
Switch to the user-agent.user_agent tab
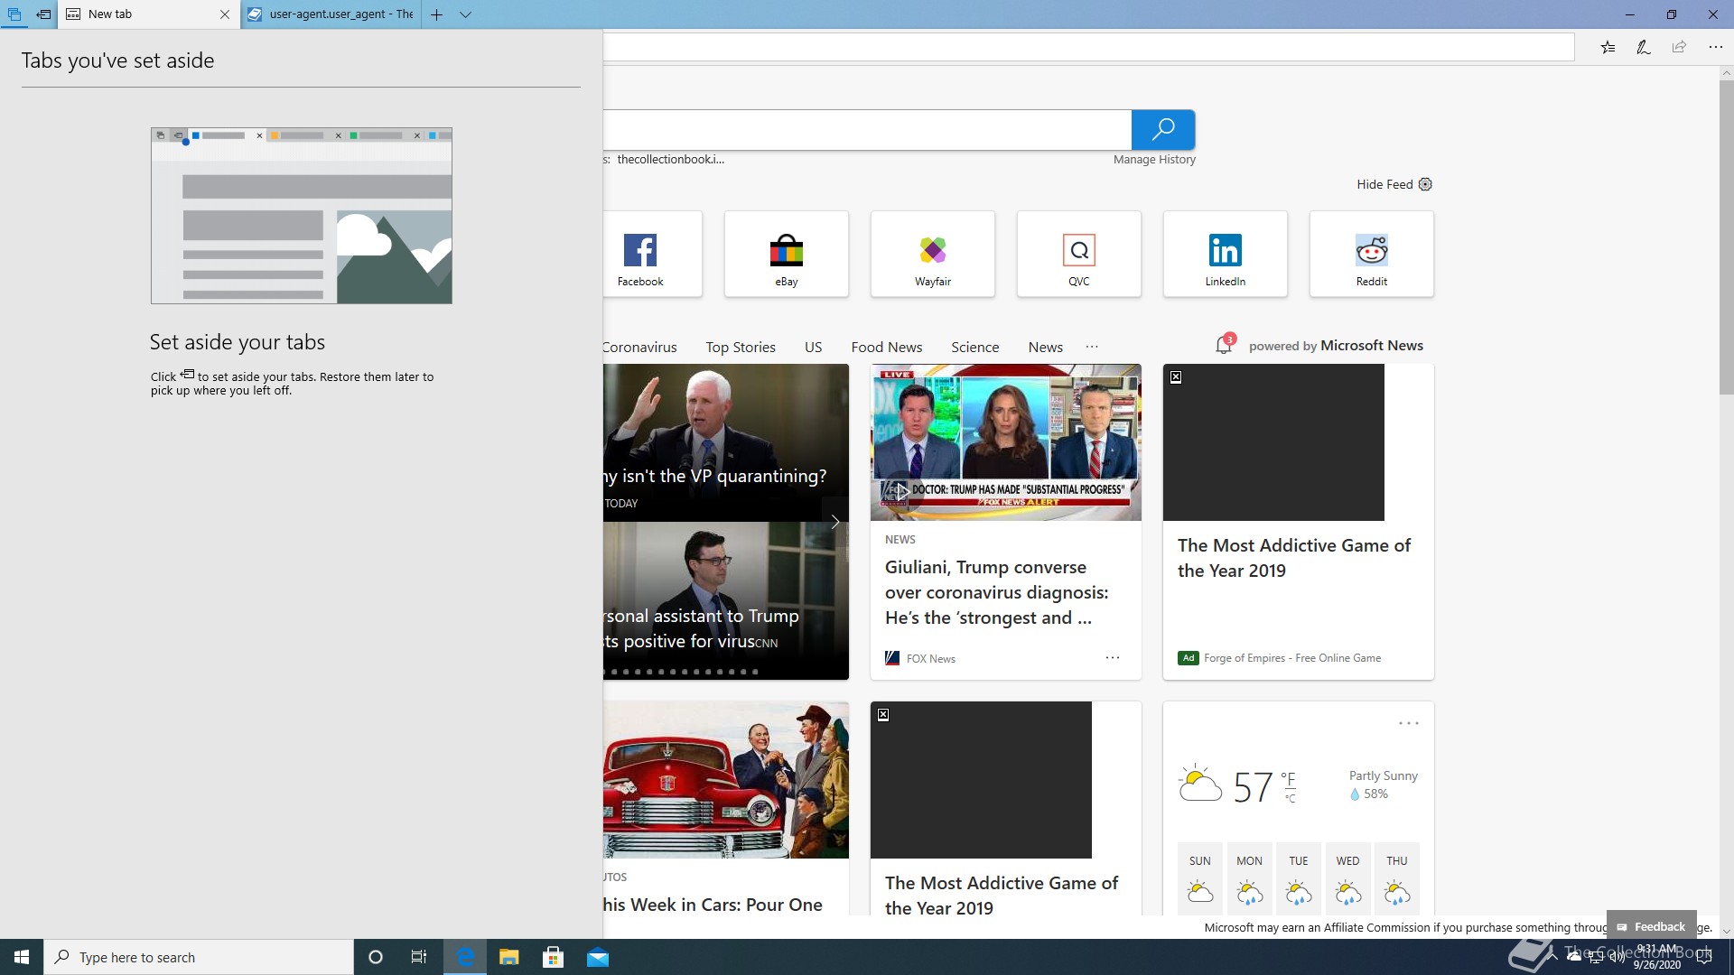(331, 14)
